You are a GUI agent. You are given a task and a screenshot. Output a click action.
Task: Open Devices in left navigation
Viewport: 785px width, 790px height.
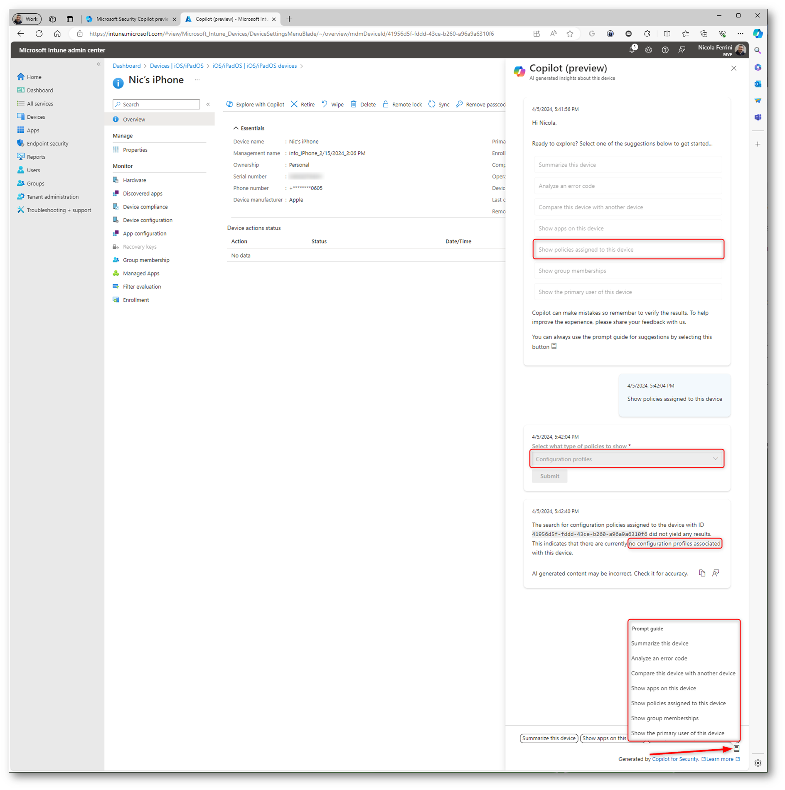pos(31,117)
